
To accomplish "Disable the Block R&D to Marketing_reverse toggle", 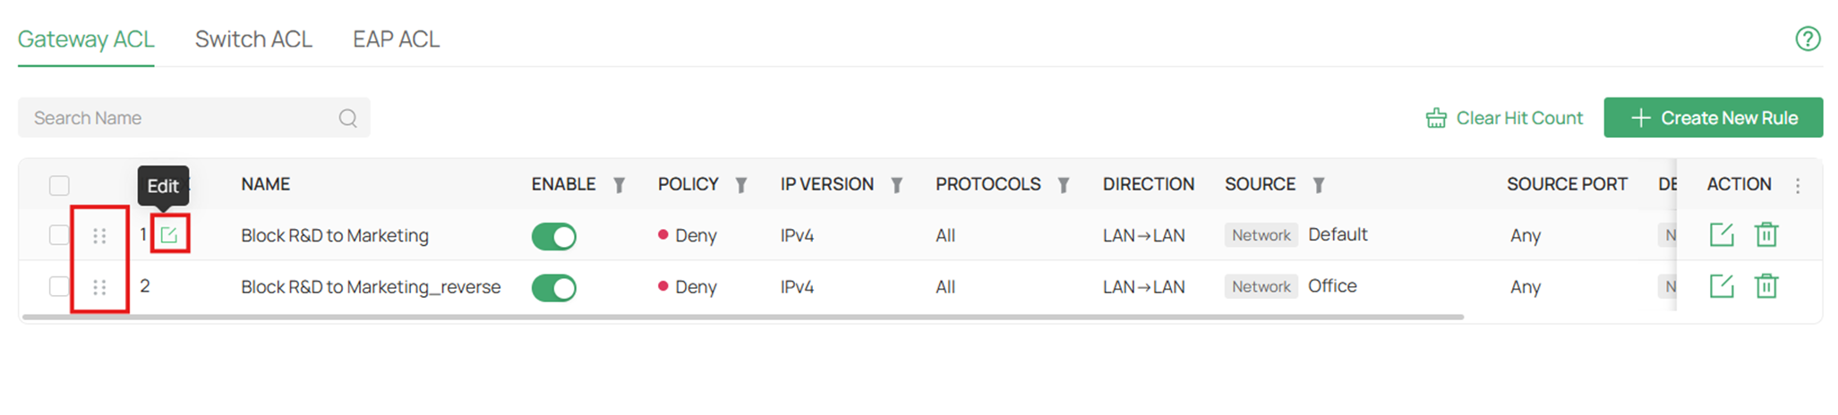I will [x=553, y=288].
